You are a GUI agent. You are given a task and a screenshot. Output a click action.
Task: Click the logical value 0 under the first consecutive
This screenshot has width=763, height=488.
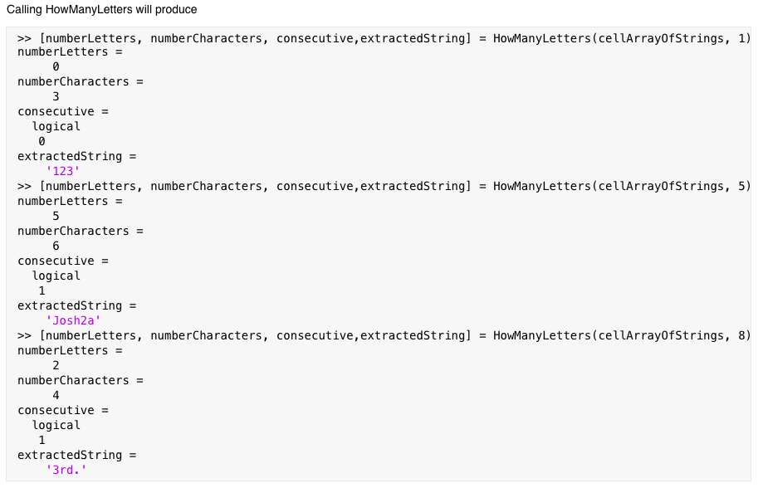42,142
